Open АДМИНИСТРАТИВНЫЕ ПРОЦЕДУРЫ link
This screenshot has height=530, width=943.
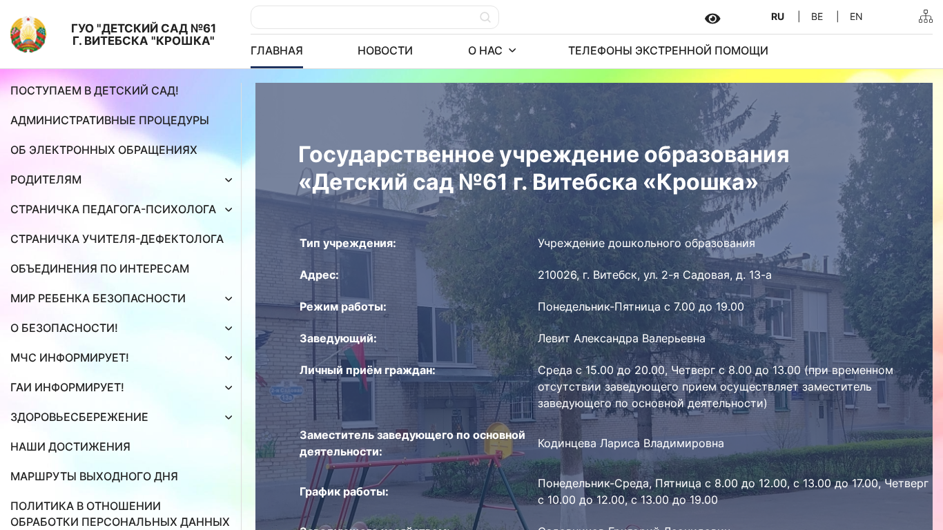click(x=109, y=120)
